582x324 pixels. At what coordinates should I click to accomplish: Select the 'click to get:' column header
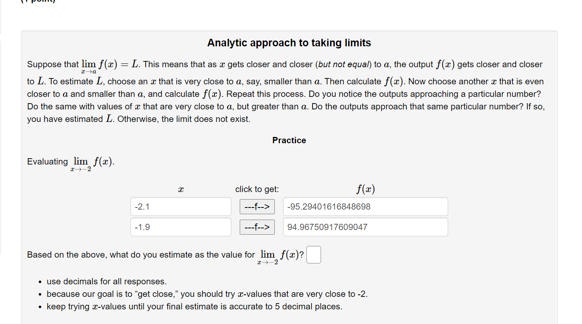point(257,189)
